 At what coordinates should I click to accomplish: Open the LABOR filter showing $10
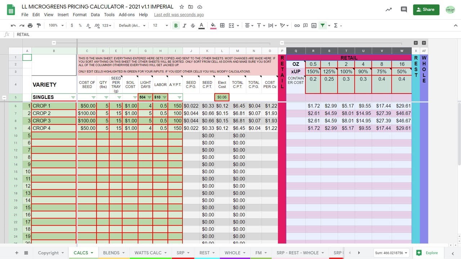(x=164, y=97)
